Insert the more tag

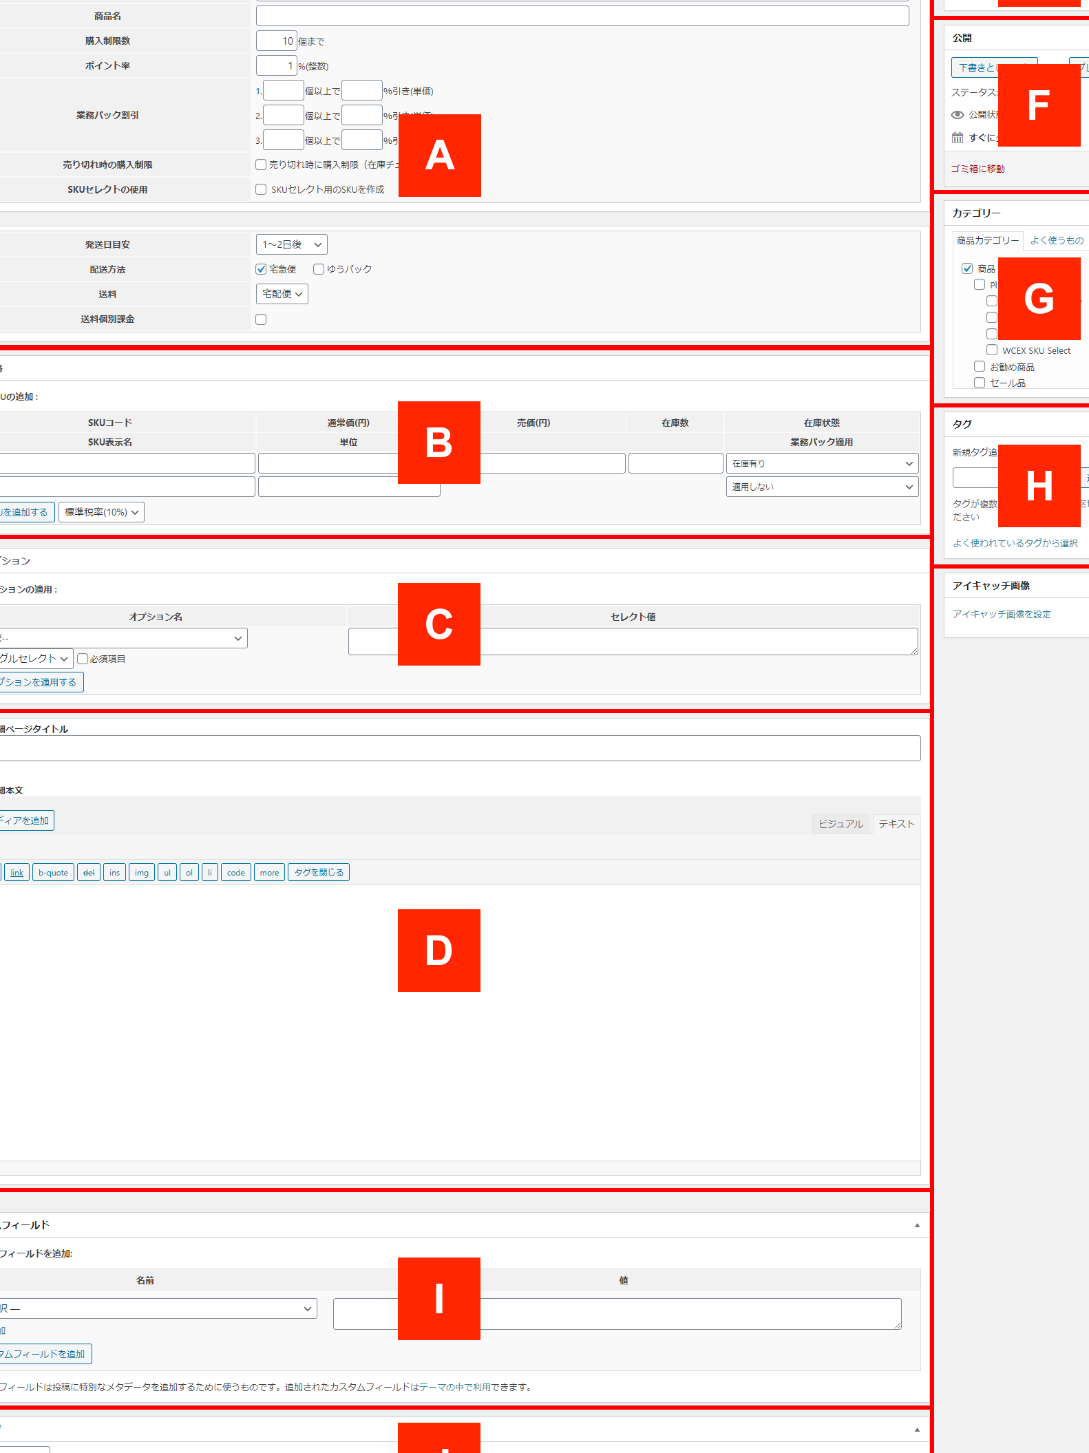point(269,873)
